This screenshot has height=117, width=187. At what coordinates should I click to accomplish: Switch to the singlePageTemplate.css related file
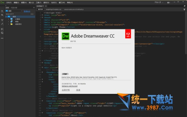click(54, 9)
